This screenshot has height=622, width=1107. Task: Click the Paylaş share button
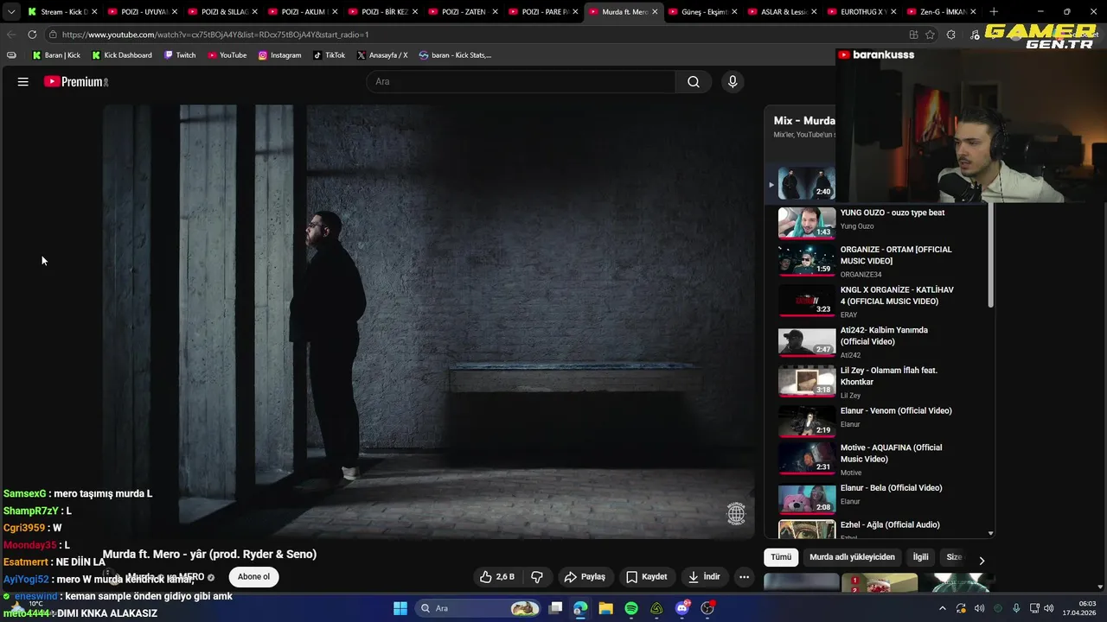pos(585,577)
